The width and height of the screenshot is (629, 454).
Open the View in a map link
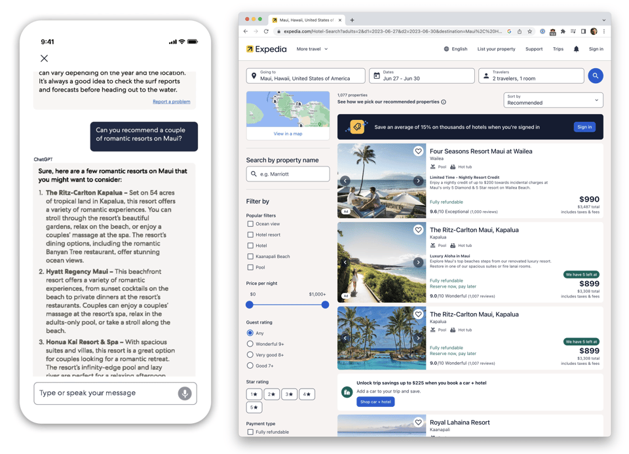[288, 134]
